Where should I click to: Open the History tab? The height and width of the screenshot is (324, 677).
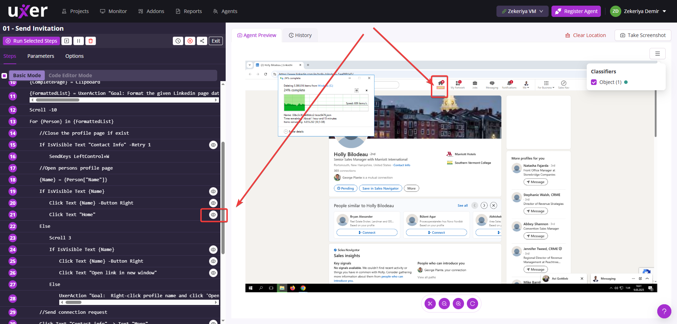(x=300, y=35)
